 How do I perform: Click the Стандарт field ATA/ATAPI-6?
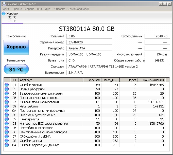118,67
